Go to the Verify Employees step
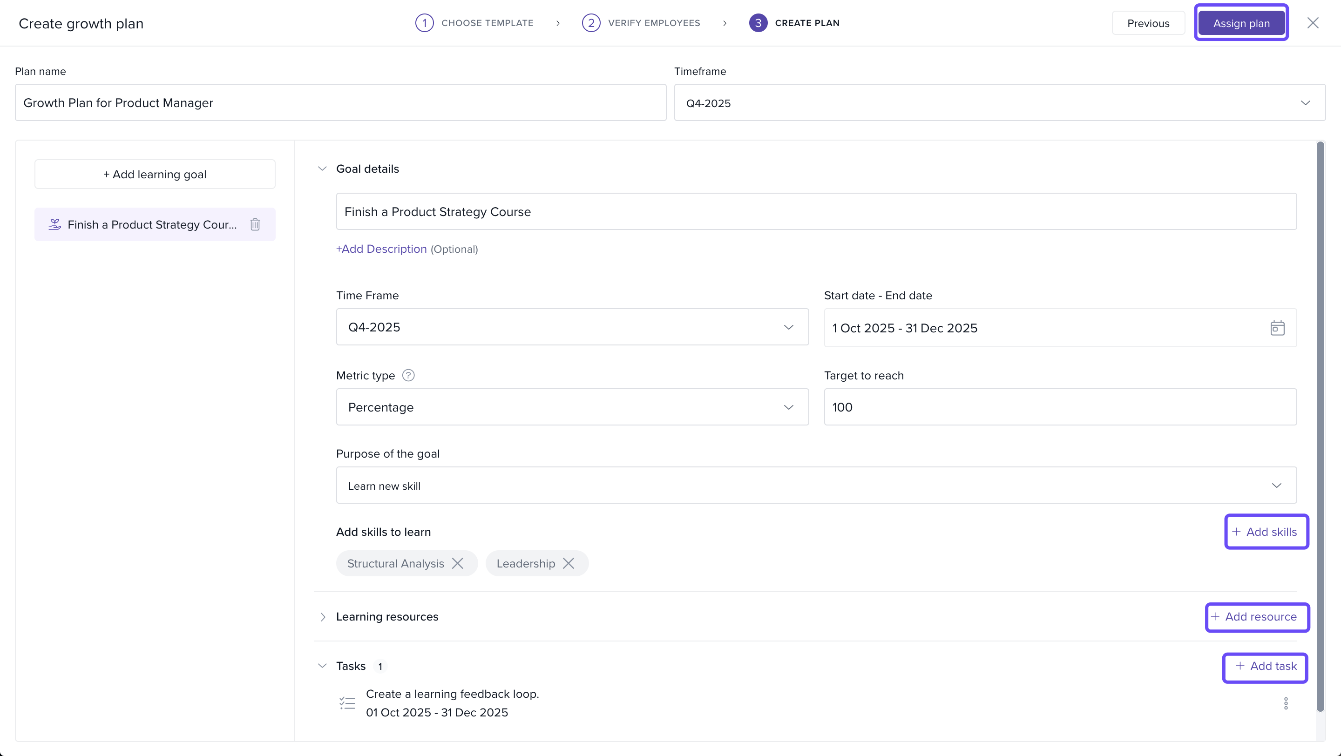The height and width of the screenshot is (756, 1341). 641,23
